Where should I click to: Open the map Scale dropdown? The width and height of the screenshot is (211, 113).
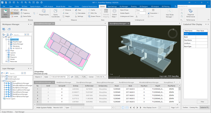tap(68, 77)
